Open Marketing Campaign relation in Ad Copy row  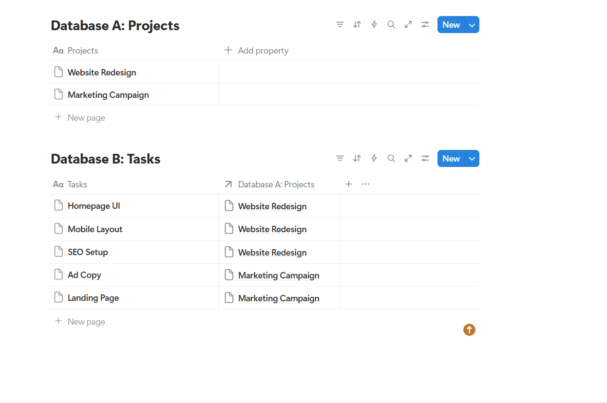(x=279, y=275)
